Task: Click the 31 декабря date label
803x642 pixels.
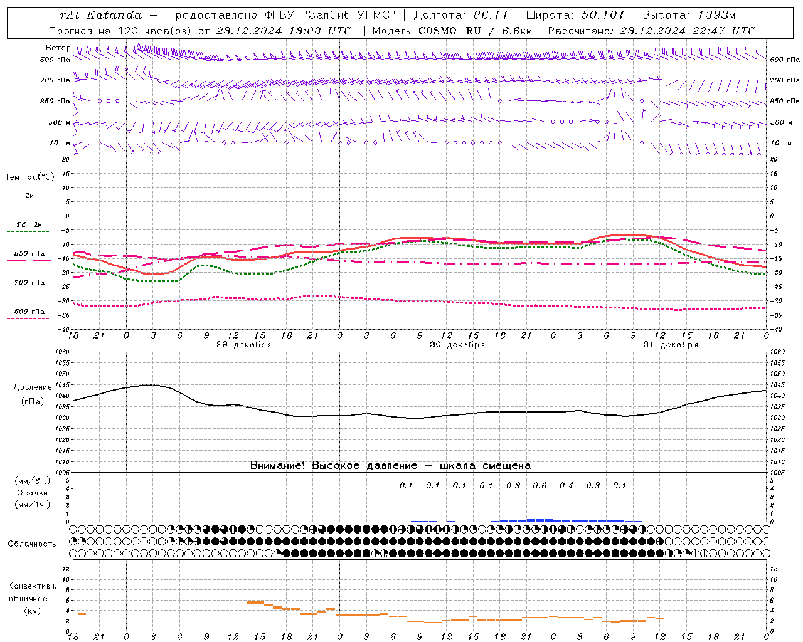Action: (671, 345)
